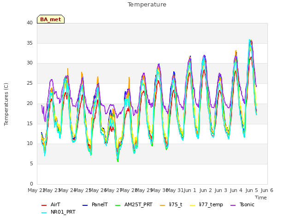This screenshot has height=221, width=295.
Task: Click the purple Tsonic legend swatch
Action: tap(233, 205)
